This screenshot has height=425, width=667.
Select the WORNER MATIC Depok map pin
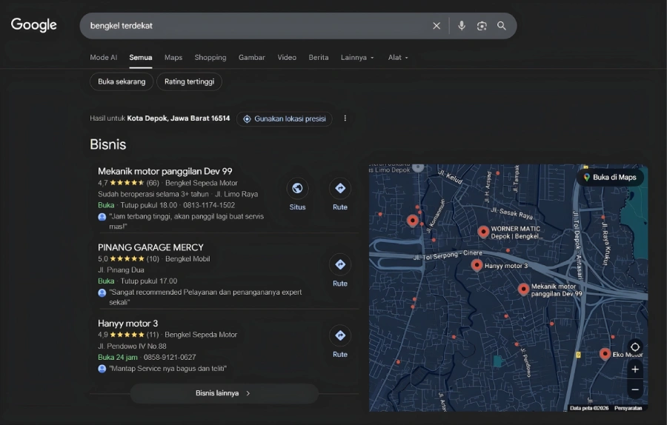point(482,232)
